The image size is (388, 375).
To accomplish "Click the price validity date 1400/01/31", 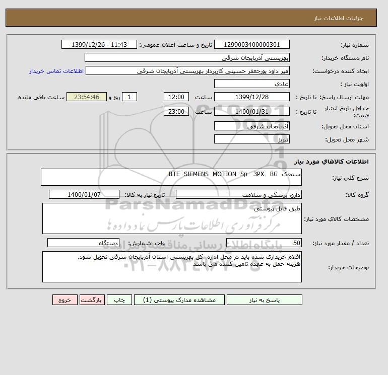I will pos(251,111).
